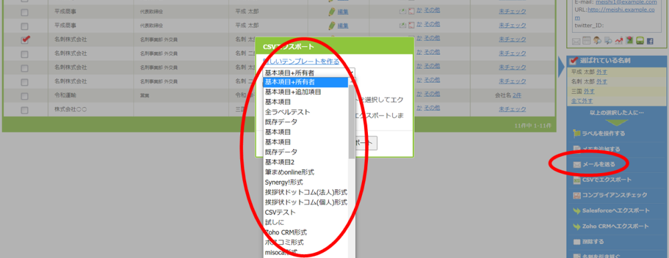
Task: Click the Facebook icon in card details
Action: (x=650, y=41)
